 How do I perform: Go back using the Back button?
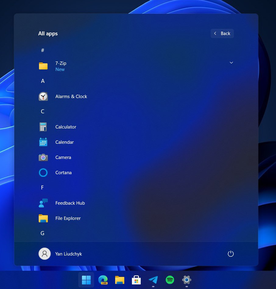[x=222, y=33]
